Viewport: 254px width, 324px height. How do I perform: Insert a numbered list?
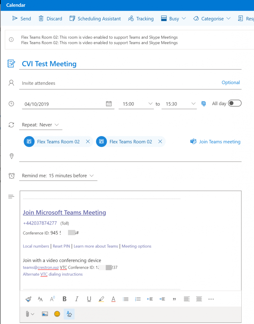tap(138, 299)
